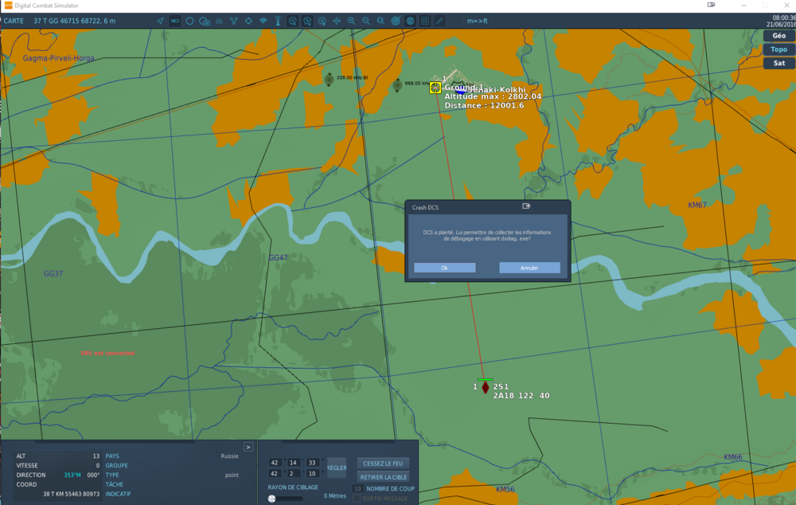This screenshot has width=796, height=505.
Task: Select the red 2S1 artillery unit marker
Action: click(x=486, y=388)
